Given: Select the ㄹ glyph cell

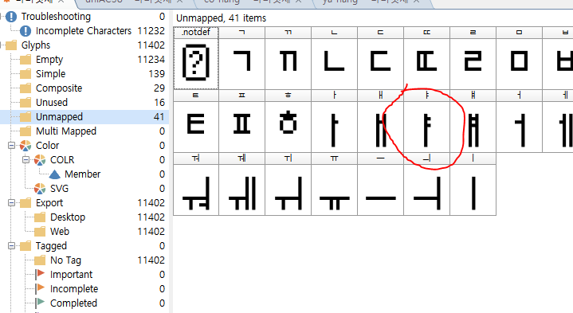Looking at the screenshot, I should tap(473, 58).
